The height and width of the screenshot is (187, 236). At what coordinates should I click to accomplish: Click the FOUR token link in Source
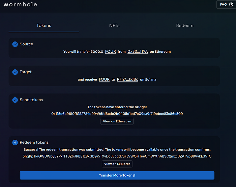coord(111,52)
